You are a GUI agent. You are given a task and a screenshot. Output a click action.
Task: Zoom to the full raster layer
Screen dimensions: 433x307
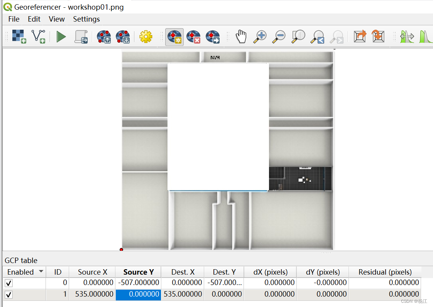pyautogui.click(x=298, y=36)
